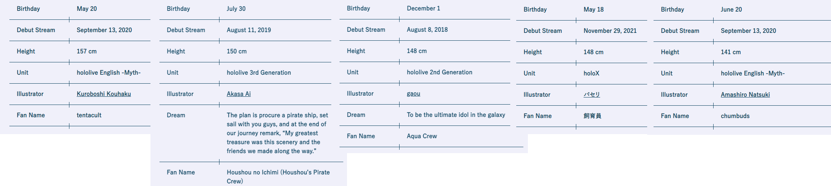Image resolution: width=831 pixels, height=186 pixels.
Task: Click the chumbuds fan name text
Action: click(735, 116)
